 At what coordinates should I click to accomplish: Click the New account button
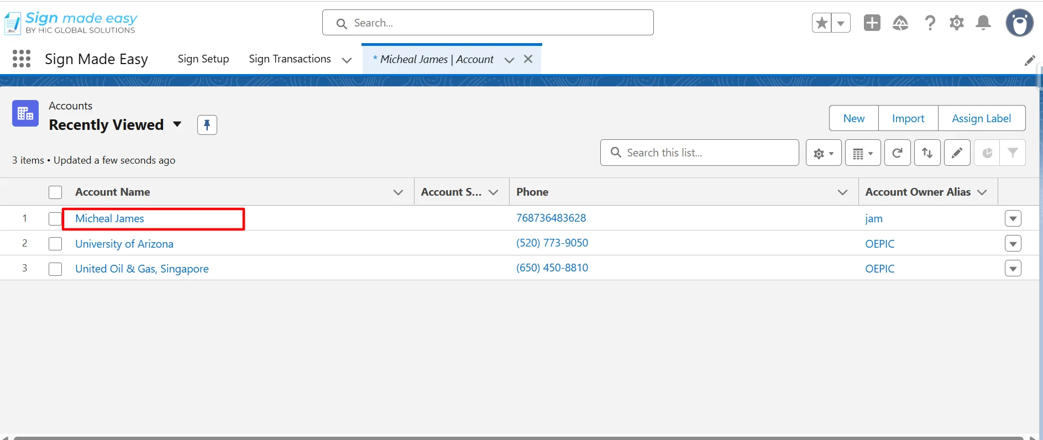click(x=854, y=118)
